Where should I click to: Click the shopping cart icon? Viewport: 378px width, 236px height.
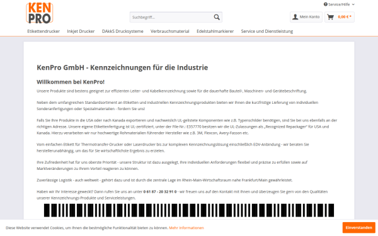(x=331, y=17)
